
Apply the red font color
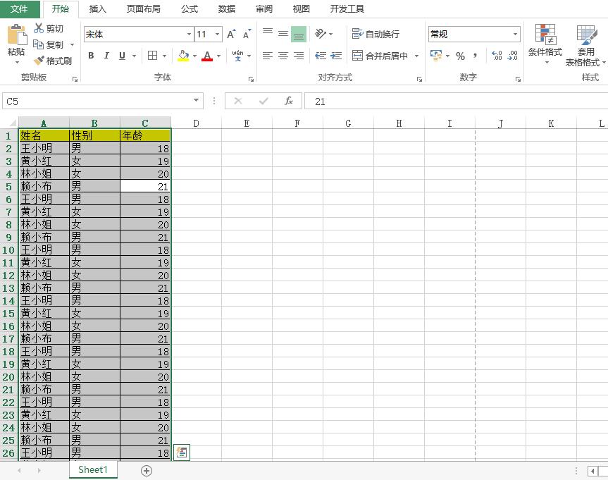tap(207, 56)
